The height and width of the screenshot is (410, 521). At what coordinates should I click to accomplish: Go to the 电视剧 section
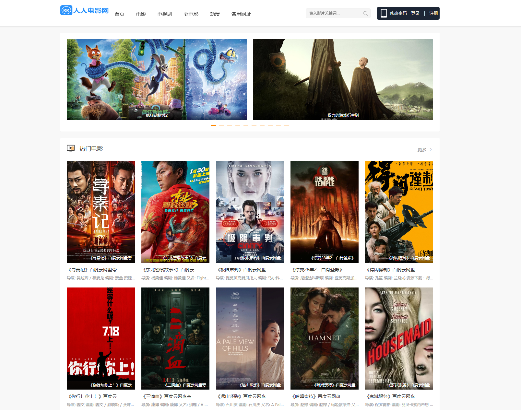click(165, 14)
